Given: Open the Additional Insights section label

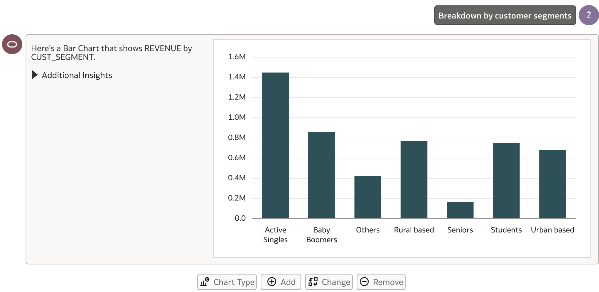Looking at the screenshot, I should (x=77, y=75).
